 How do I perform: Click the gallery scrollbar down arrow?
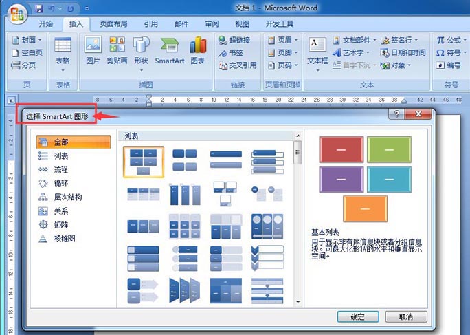298,302
